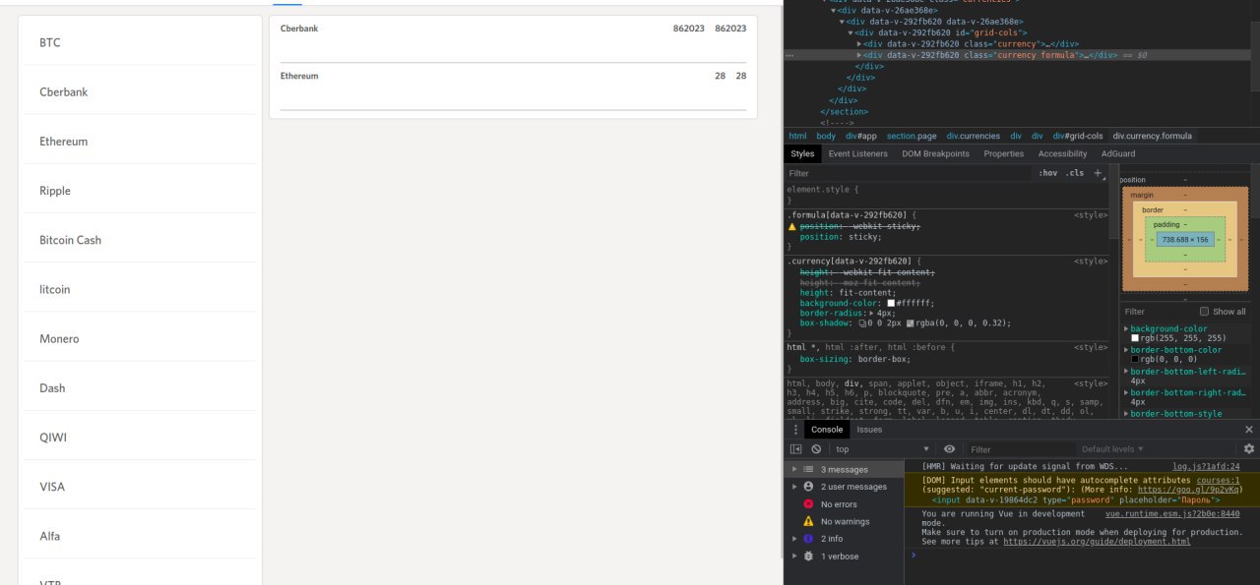
Task: Open vue.runtime.esm.js source link
Action: coord(1172,514)
